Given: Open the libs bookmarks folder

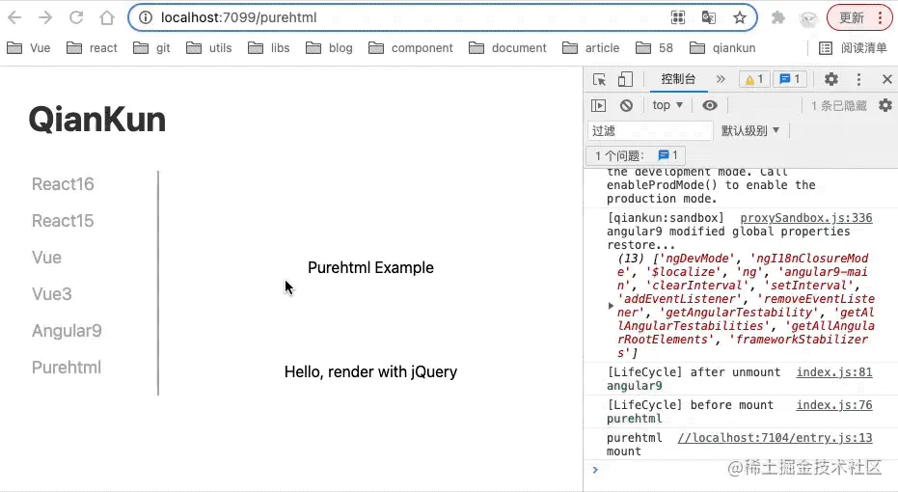Looking at the screenshot, I should [268, 48].
